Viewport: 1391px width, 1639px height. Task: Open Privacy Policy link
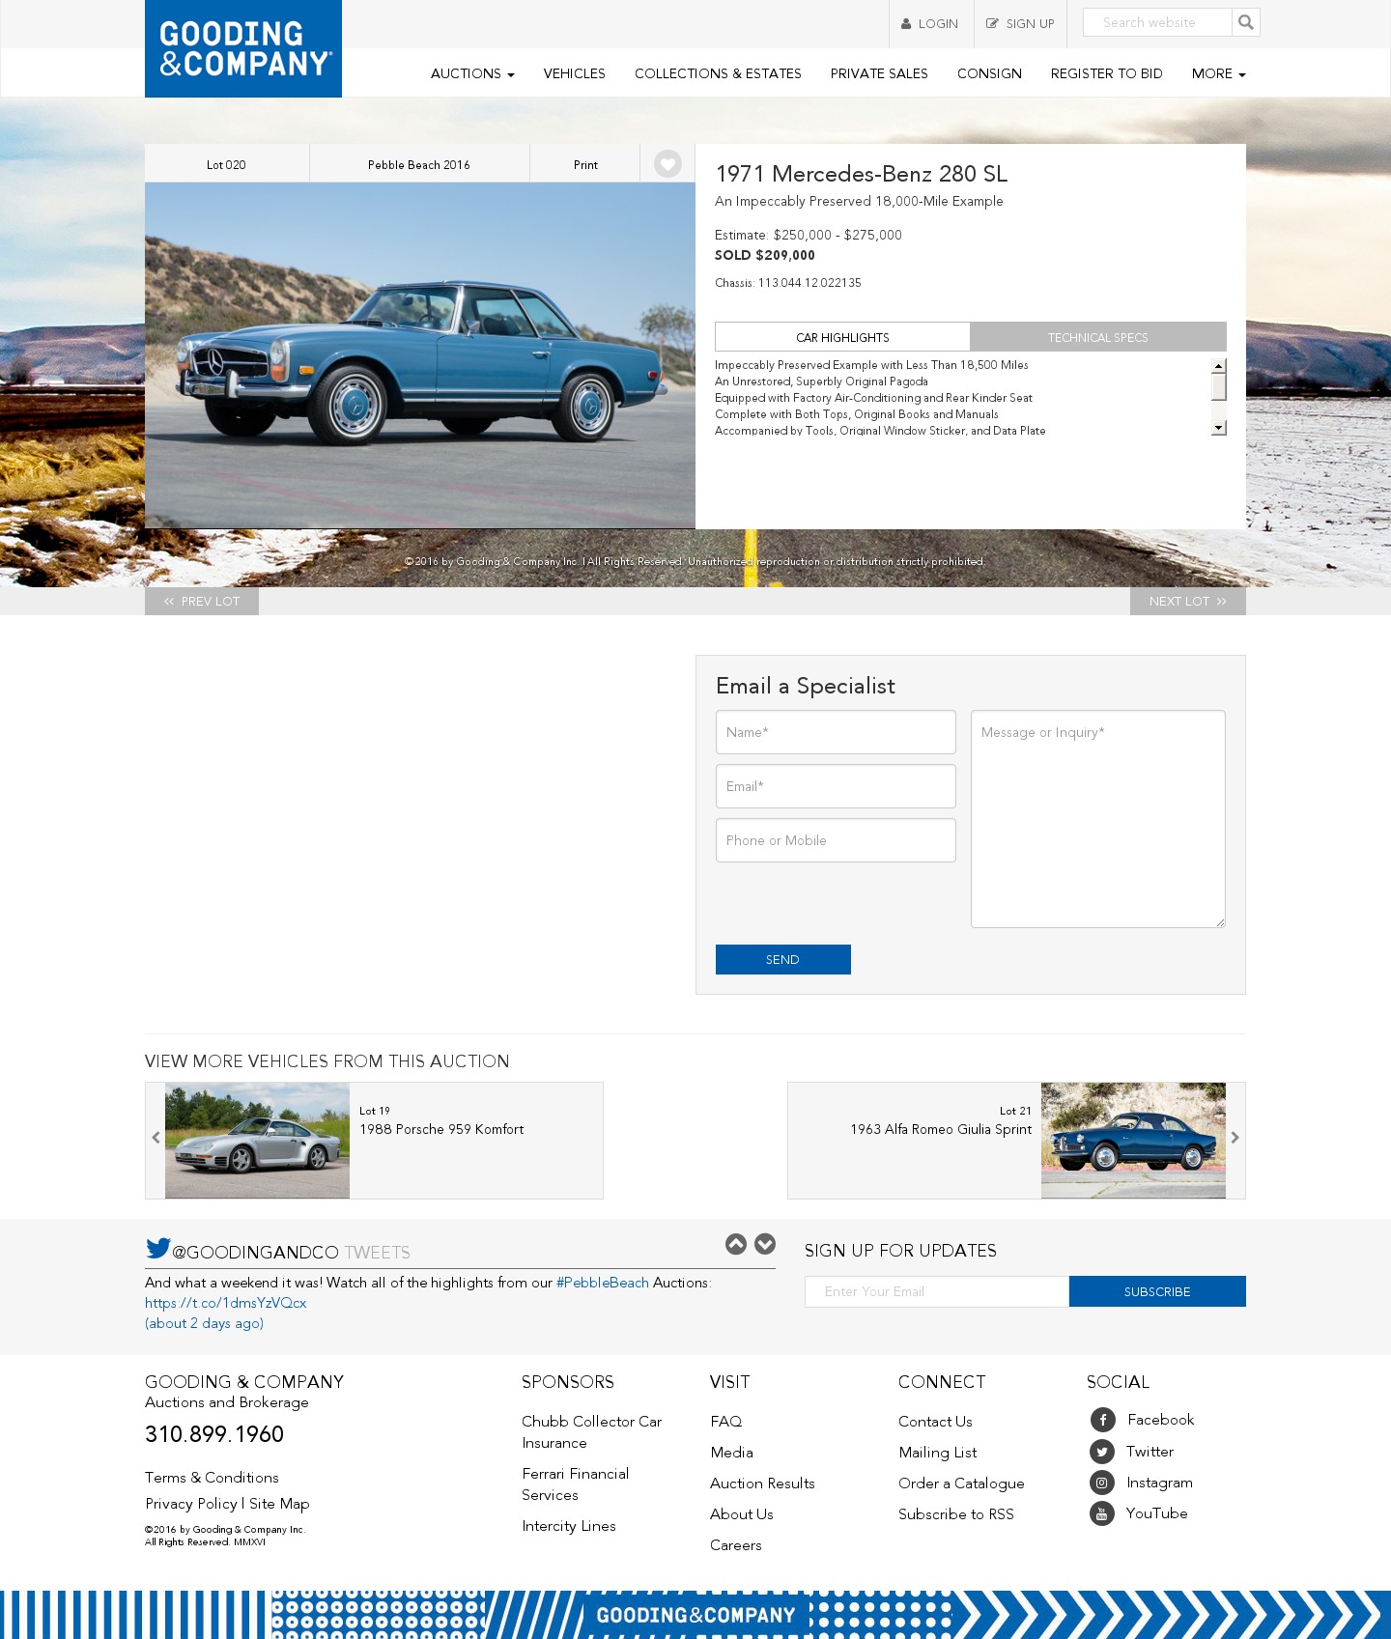tap(191, 1504)
